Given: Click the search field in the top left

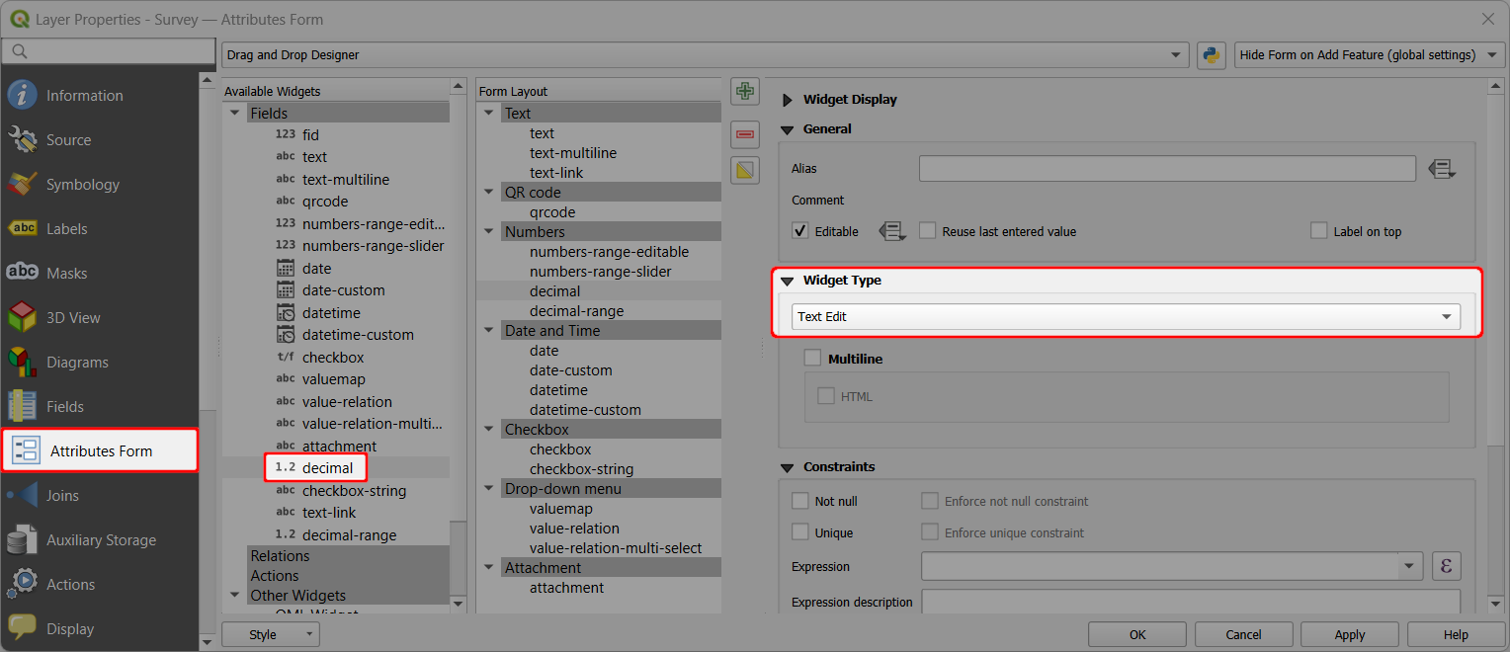Looking at the screenshot, I should tap(109, 49).
